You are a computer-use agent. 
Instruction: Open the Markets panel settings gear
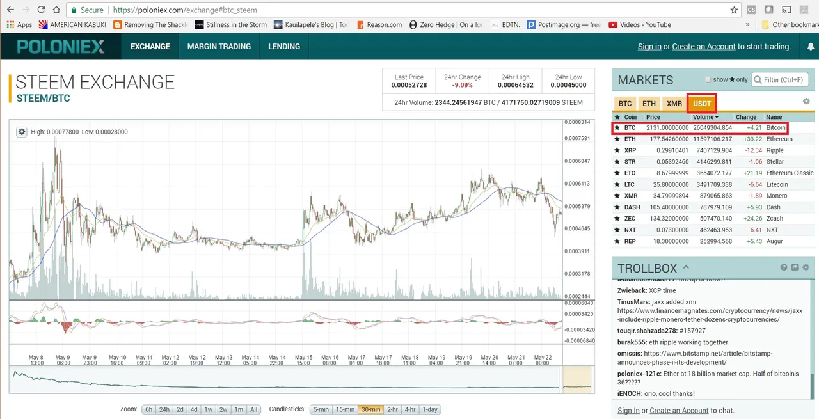click(x=806, y=101)
